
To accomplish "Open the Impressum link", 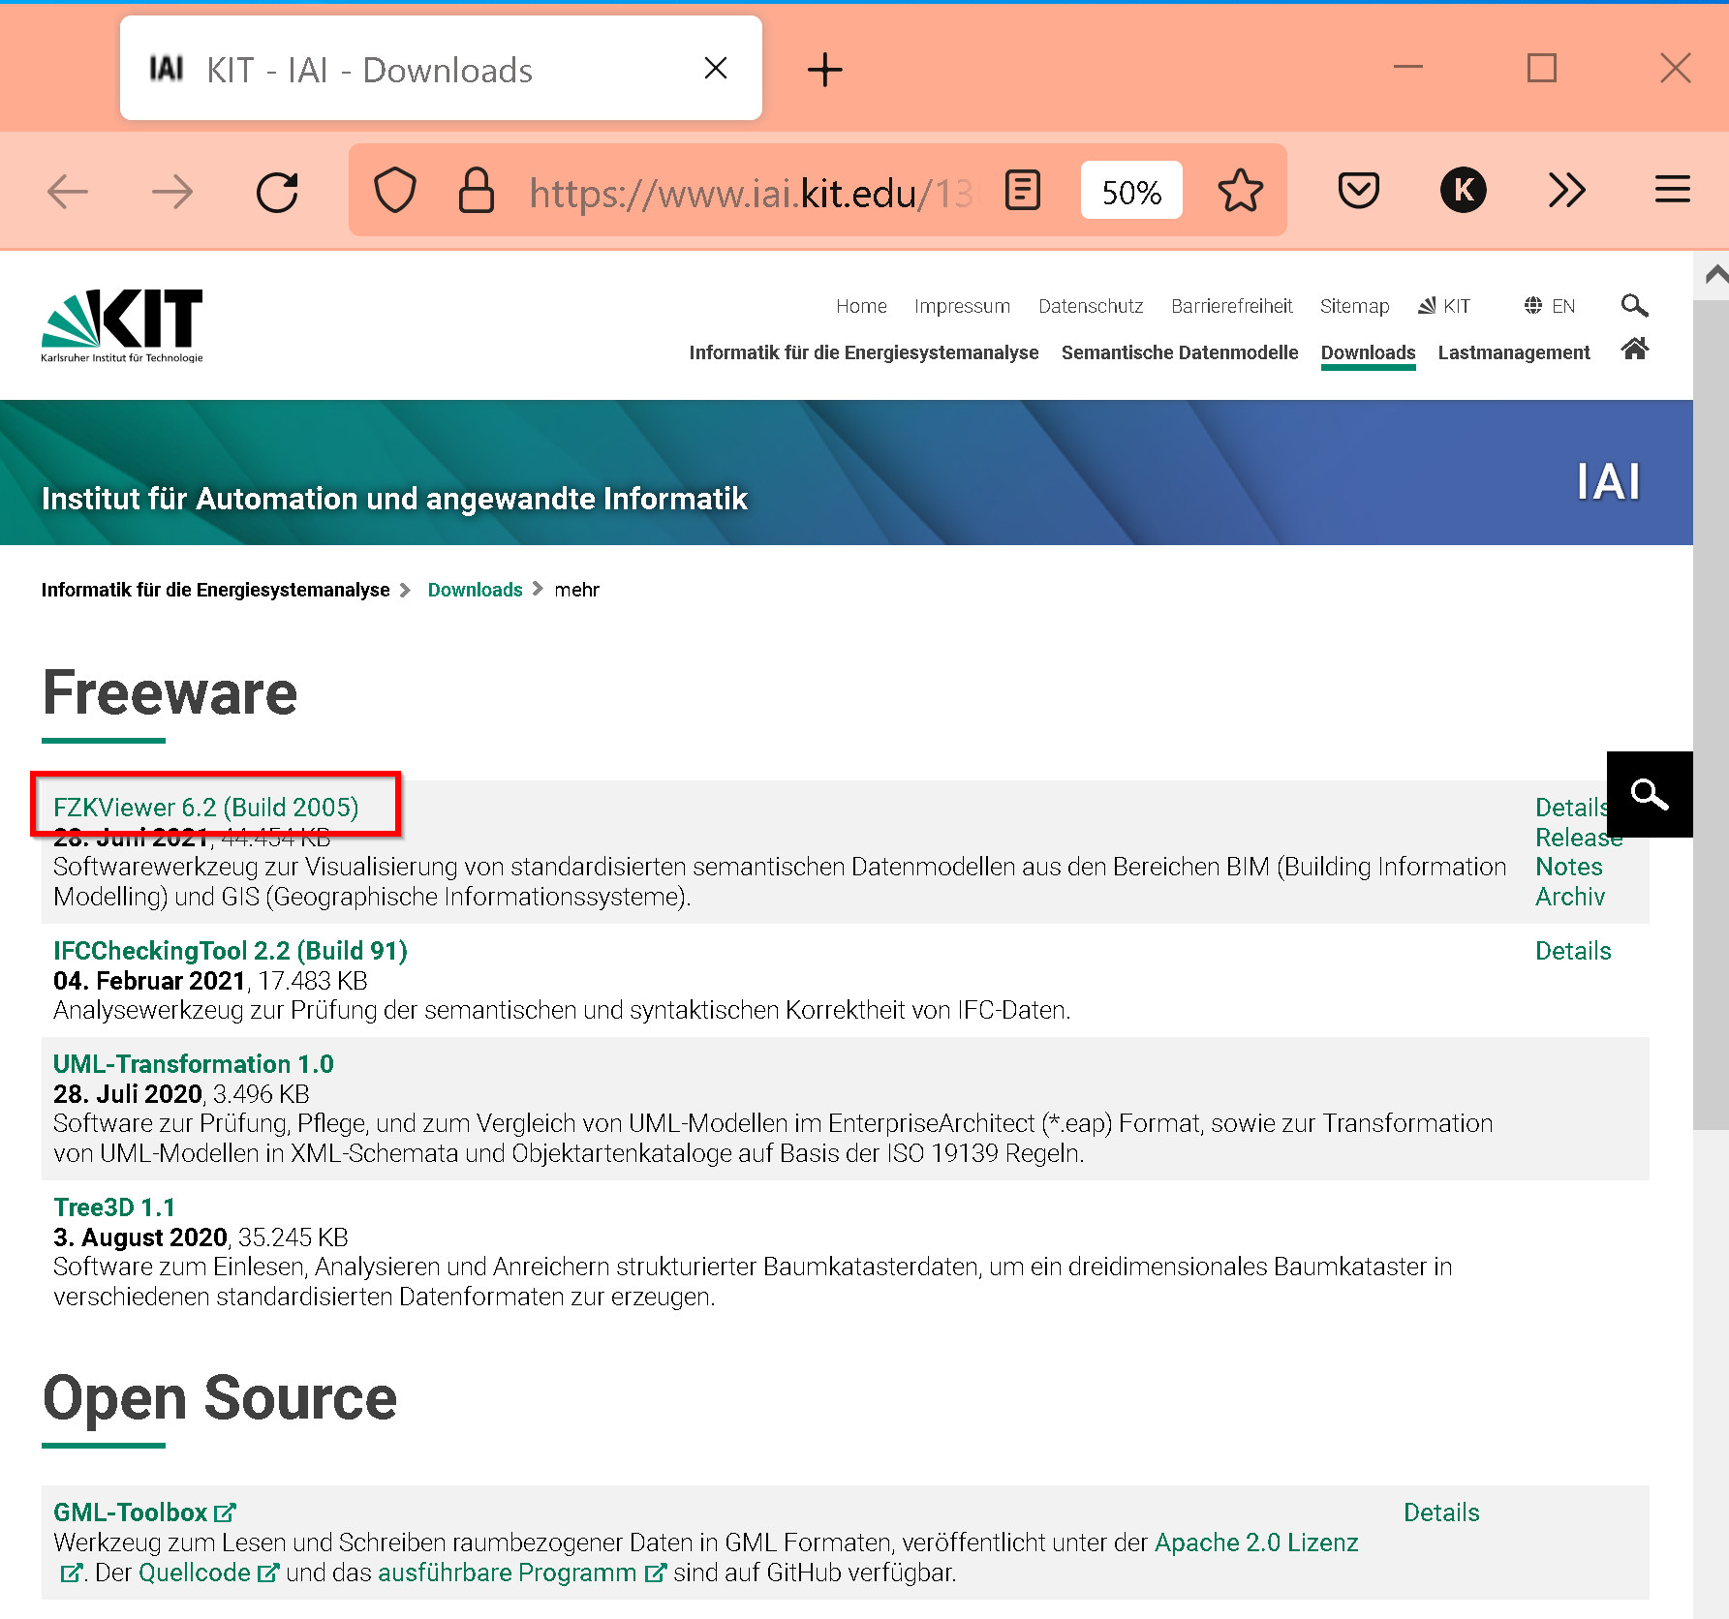I will tap(962, 306).
